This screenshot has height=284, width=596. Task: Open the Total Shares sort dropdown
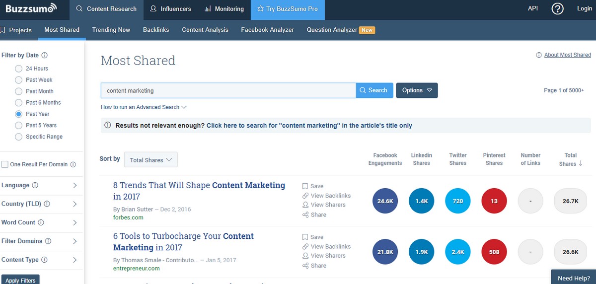(150, 160)
